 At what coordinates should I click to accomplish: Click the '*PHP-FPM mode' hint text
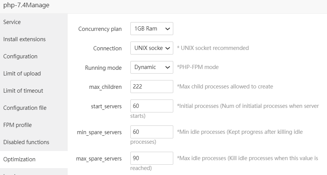tap(198, 67)
